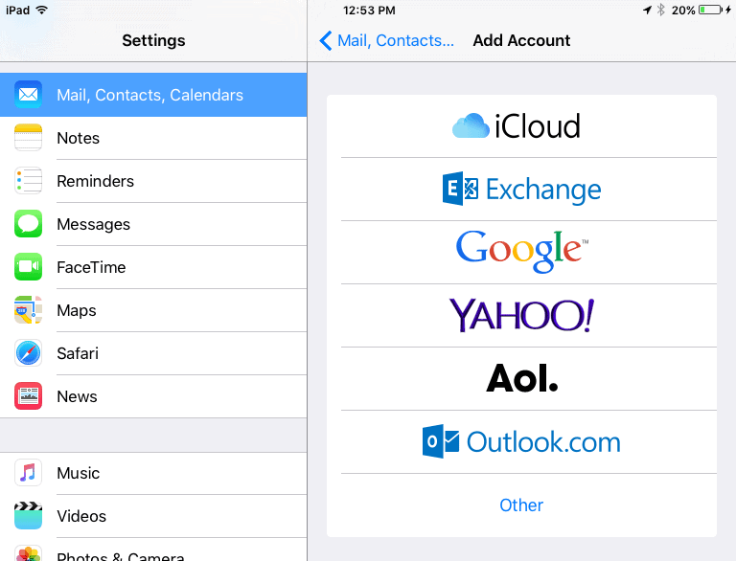Tap the 12:53 PM clock
736x561 pixels.
point(369,10)
